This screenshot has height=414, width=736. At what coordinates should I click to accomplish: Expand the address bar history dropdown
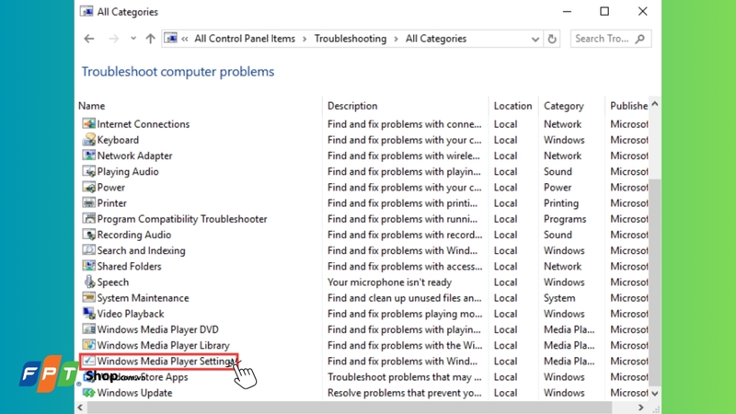535,39
